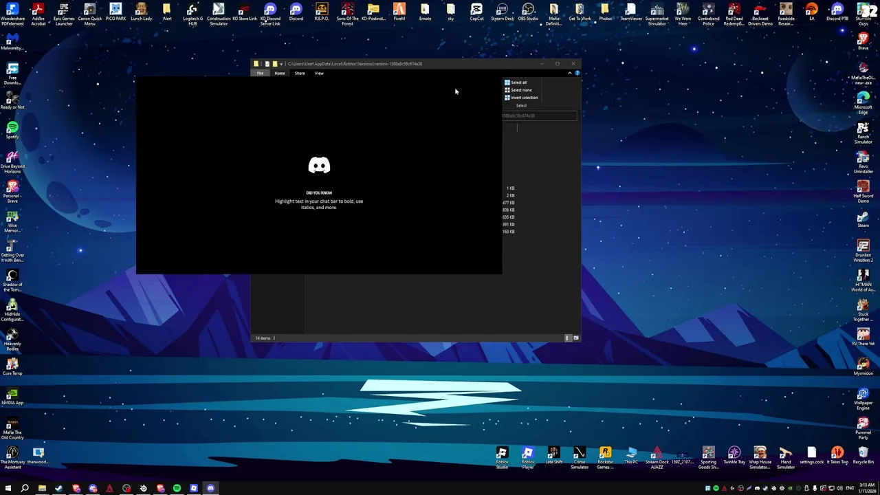
Task: Open the File menu in File Explorer
Action: [260, 73]
